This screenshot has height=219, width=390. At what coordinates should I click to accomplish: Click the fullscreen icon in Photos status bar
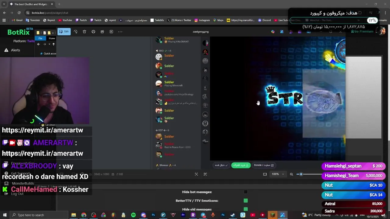196,174
